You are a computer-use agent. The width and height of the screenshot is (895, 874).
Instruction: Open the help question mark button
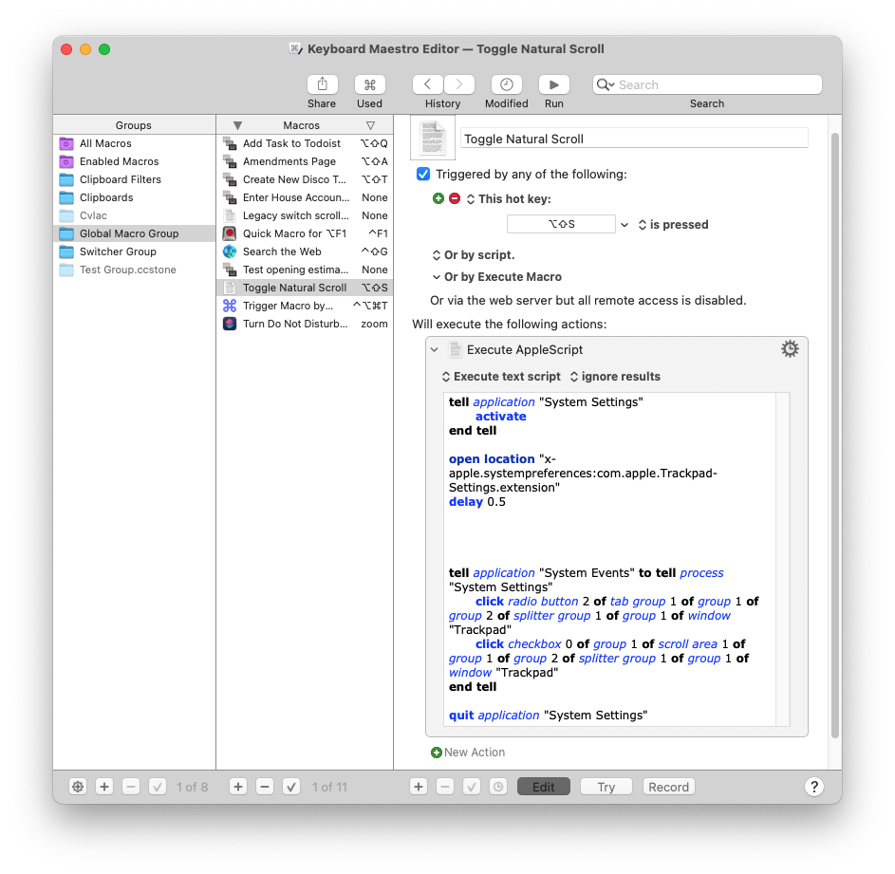tap(814, 787)
